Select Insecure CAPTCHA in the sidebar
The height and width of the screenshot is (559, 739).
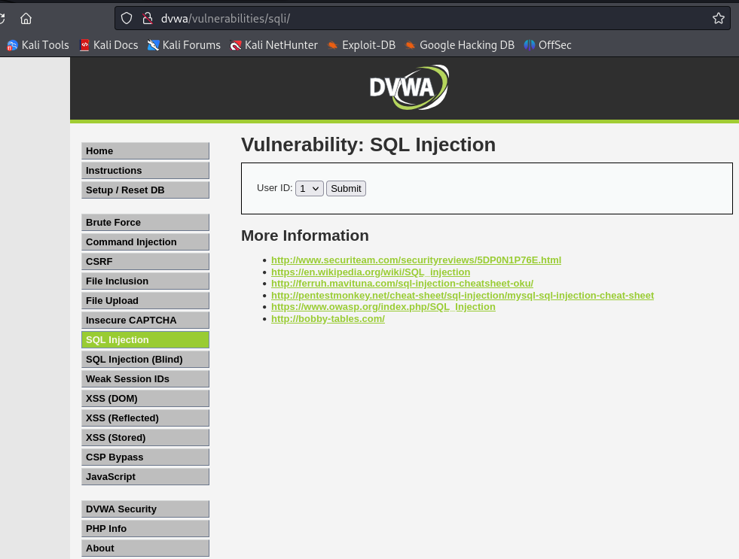(x=145, y=321)
